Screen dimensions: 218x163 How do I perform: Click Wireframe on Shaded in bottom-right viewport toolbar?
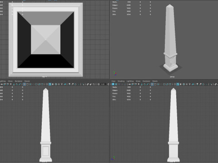coord(183,84)
